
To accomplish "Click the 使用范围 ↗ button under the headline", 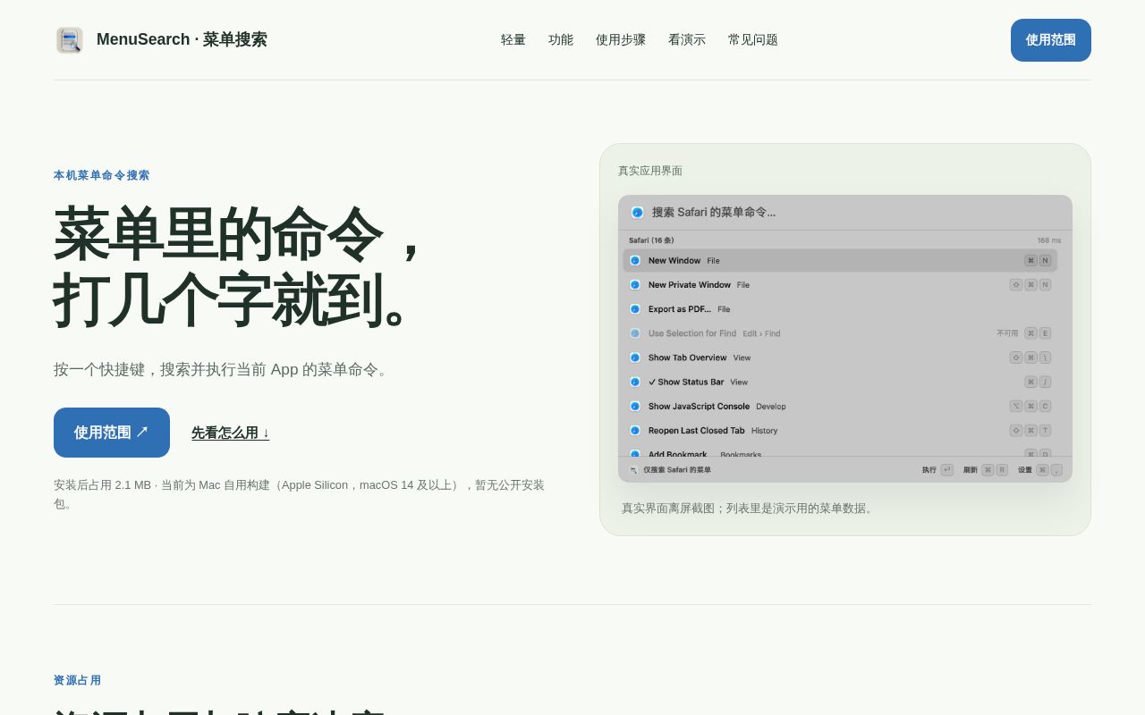I will (x=112, y=433).
